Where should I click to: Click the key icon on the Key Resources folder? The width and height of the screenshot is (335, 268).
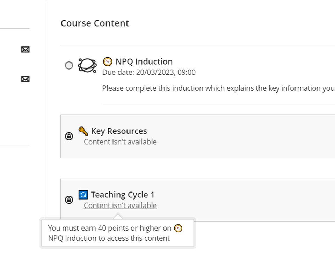tap(83, 130)
